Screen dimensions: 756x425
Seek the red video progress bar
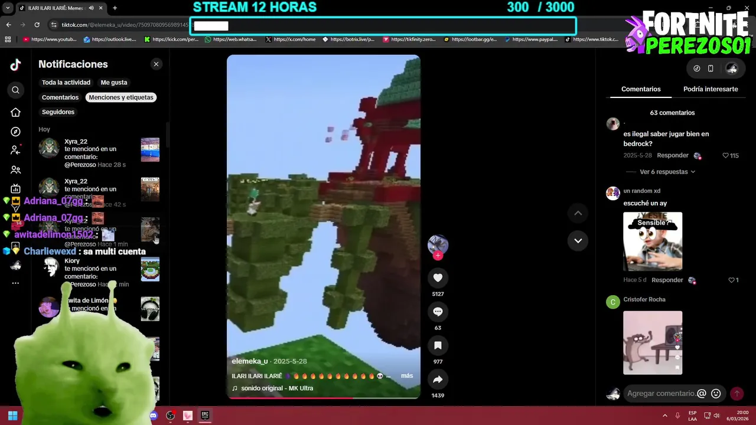click(x=324, y=398)
